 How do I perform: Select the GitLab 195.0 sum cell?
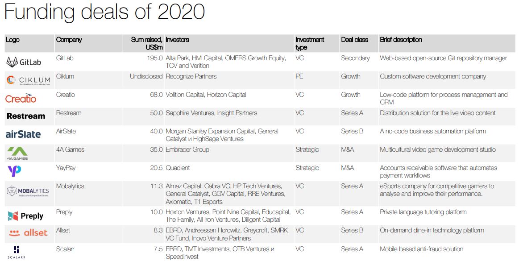coord(154,58)
